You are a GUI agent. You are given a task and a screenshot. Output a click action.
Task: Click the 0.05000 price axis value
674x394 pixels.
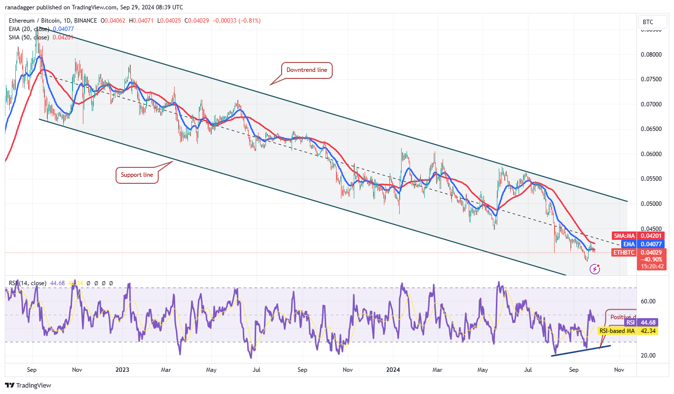(x=652, y=204)
